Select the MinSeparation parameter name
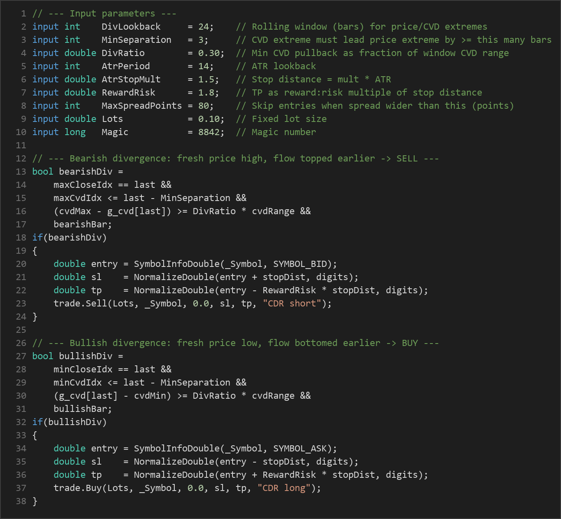Viewport: 561px width, 519px height. click(x=136, y=40)
